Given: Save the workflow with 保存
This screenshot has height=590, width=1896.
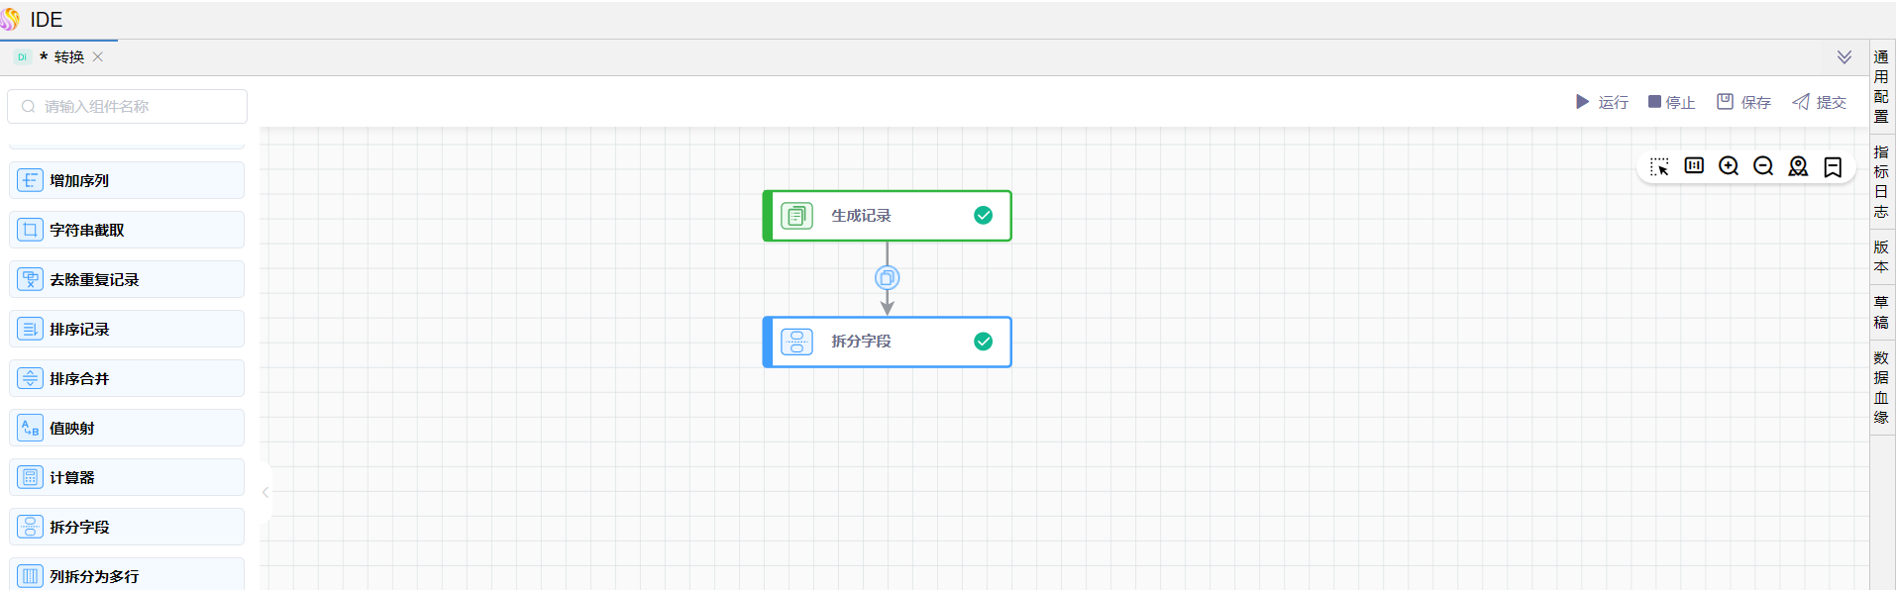Looking at the screenshot, I should click(1743, 102).
